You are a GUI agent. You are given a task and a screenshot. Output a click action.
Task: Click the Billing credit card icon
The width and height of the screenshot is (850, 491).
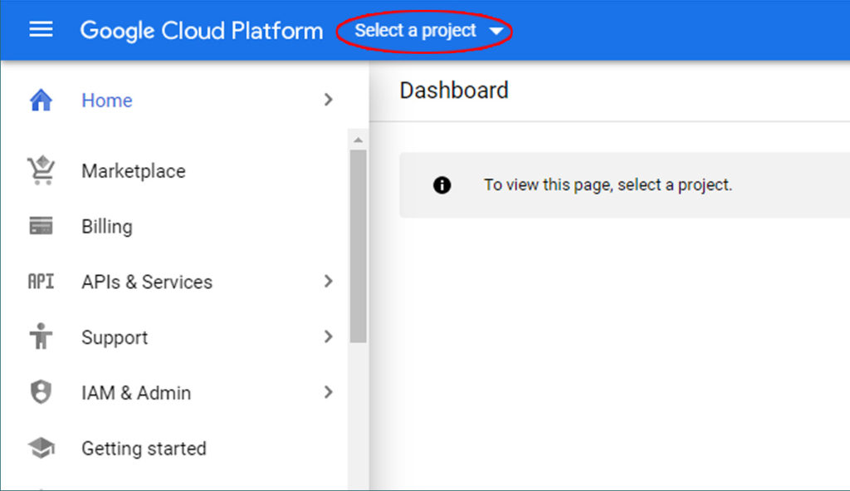pyautogui.click(x=40, y=226)
